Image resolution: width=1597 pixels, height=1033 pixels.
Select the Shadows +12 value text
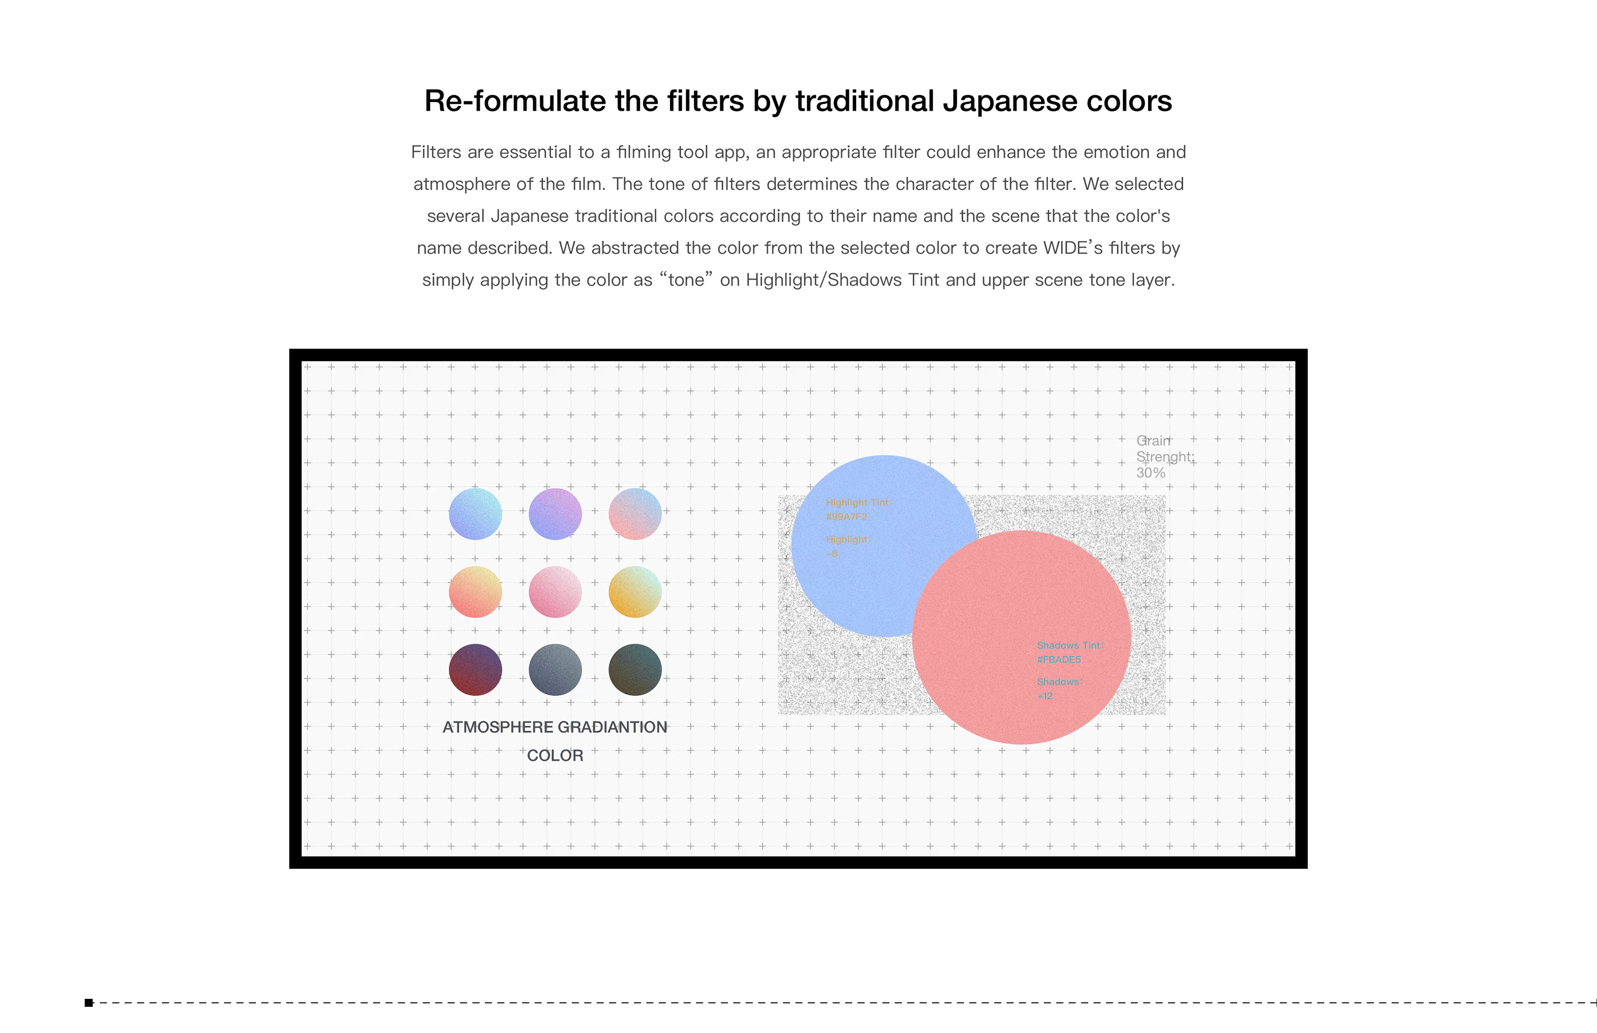[x=1059, y=689]
